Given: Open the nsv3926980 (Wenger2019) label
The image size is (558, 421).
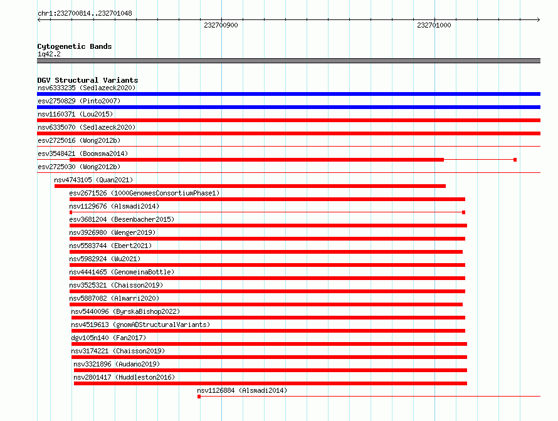Looking at the screenshot, I should (112, 232).
